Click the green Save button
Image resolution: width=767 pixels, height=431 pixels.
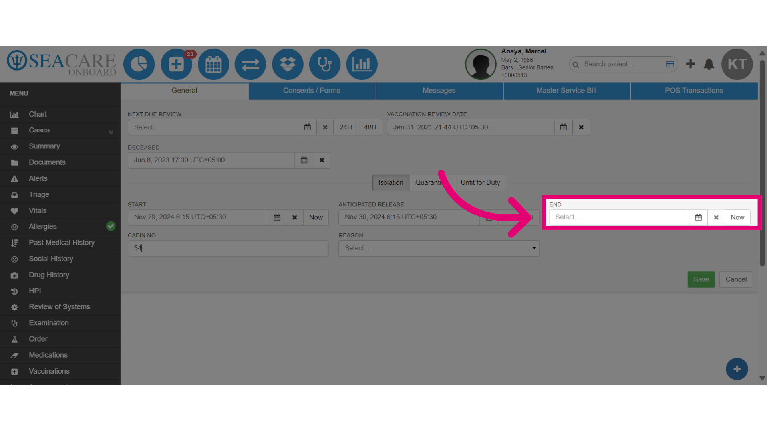coord(701,279)
